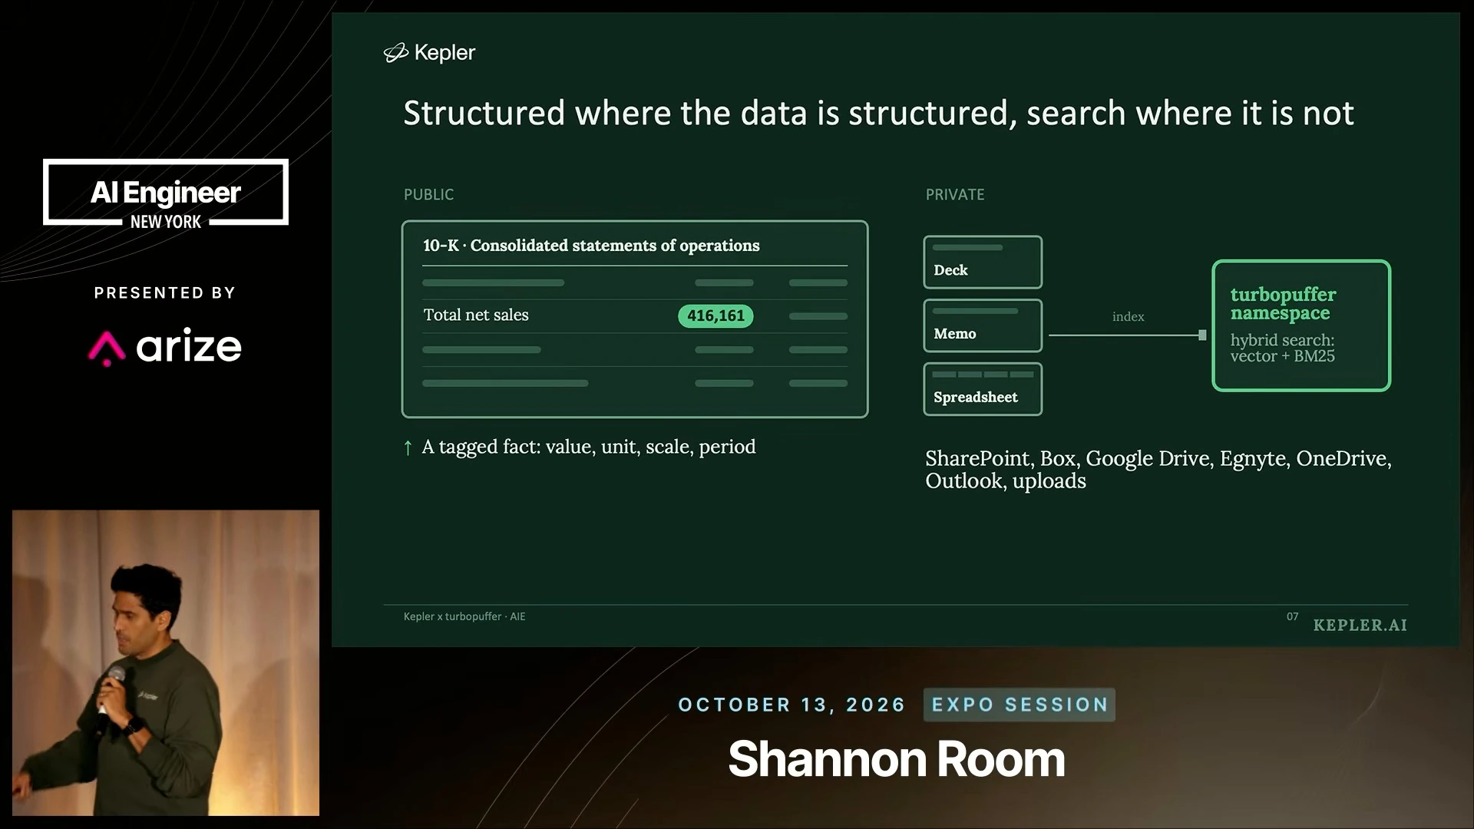The width and height of the screenshot is (1474, 829).
Task: Click the slide title about structured data
Action: click(878, 113)
